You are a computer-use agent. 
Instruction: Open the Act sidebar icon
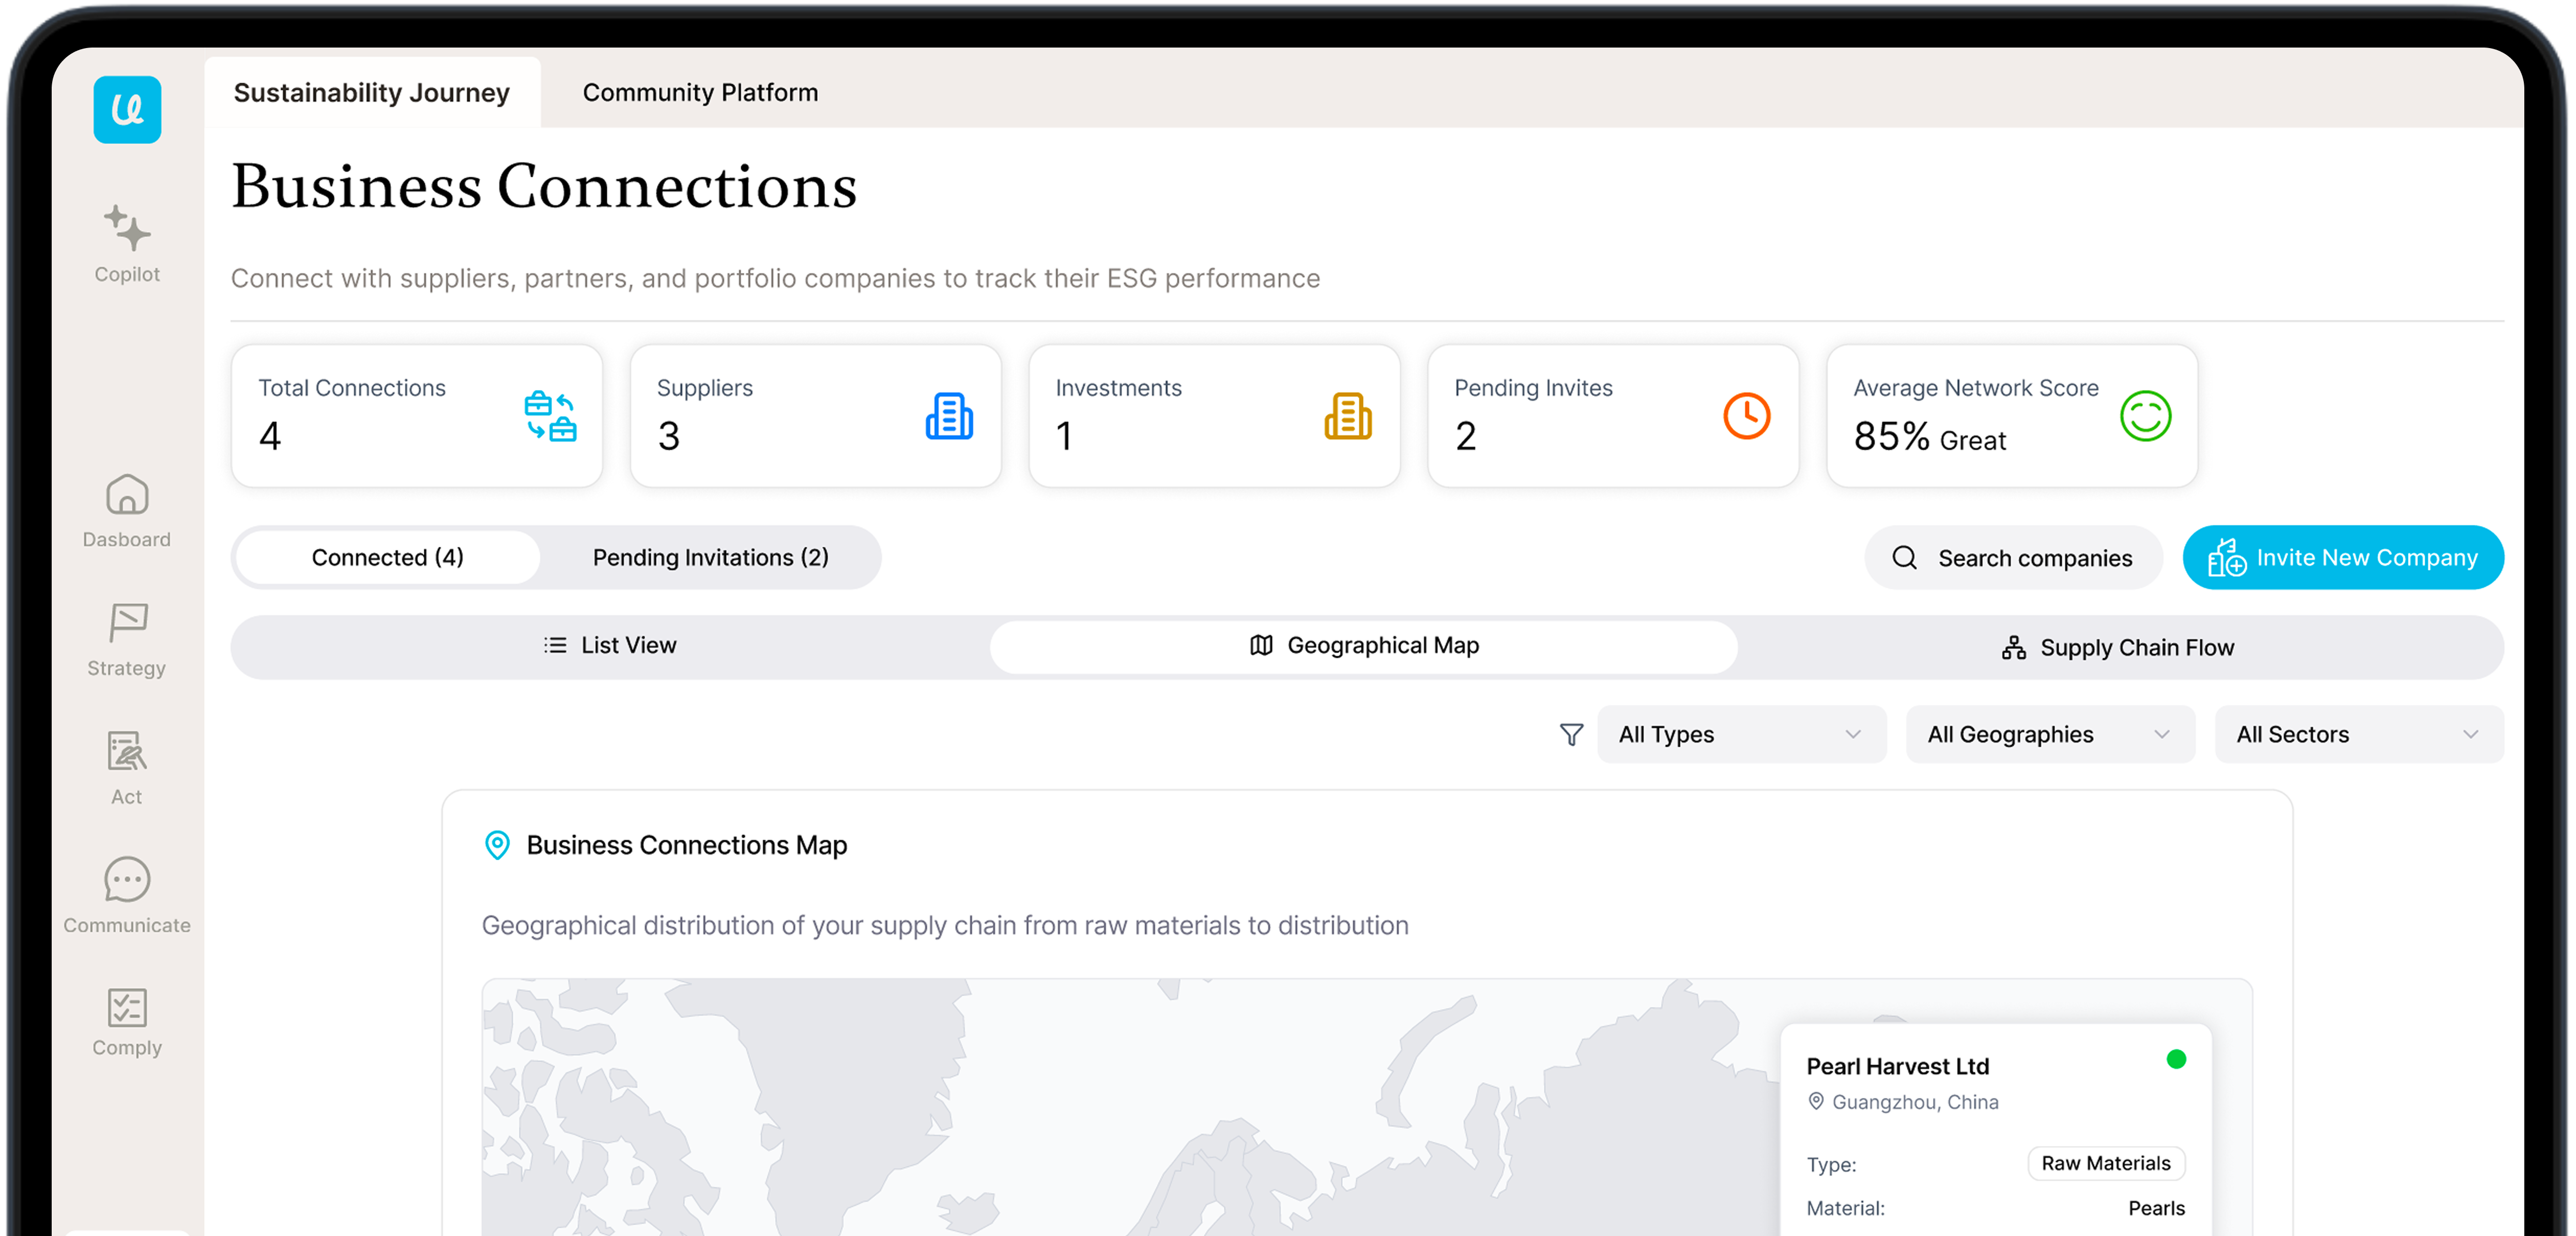click(x=127, y=751)
